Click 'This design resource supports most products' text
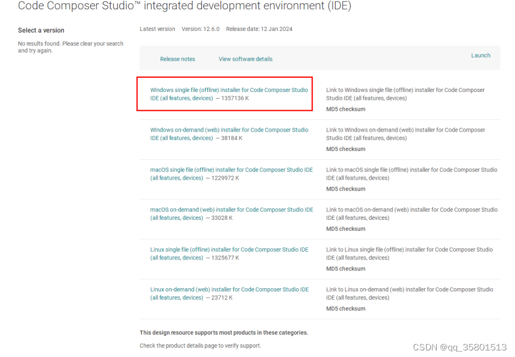515x357 pixels. pos(224,333)
